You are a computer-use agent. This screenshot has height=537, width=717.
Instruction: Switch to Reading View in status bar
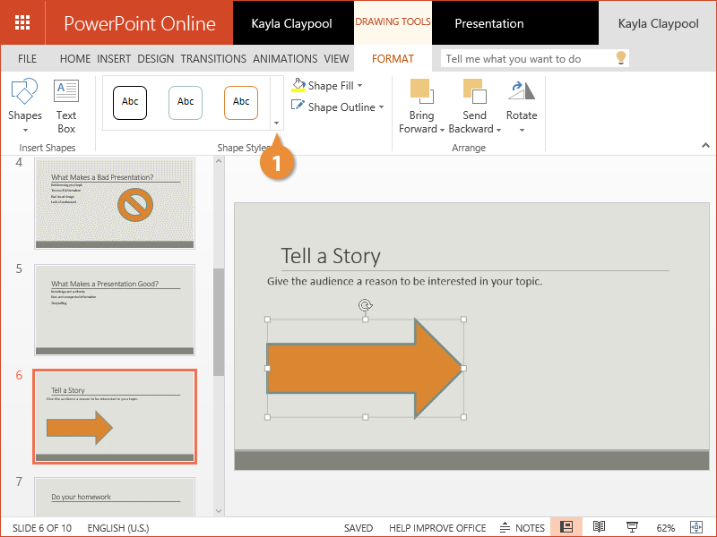point(600,527)
